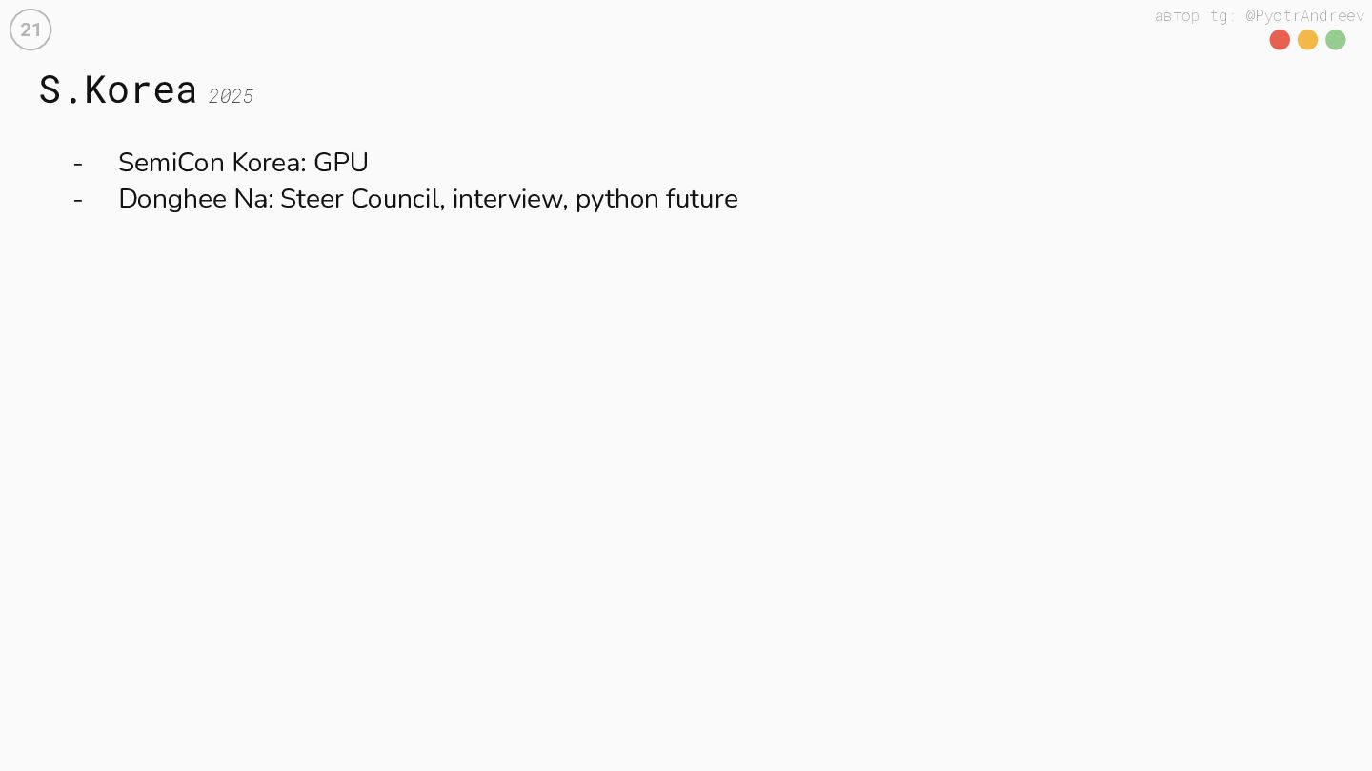Click the word python in second bullet
The height and width of the screenshot is (771, 1372).
[x=617, y=200]
